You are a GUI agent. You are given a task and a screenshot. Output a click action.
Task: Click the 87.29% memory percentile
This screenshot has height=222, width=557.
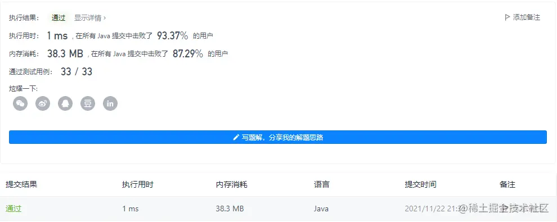coord(188,53)
